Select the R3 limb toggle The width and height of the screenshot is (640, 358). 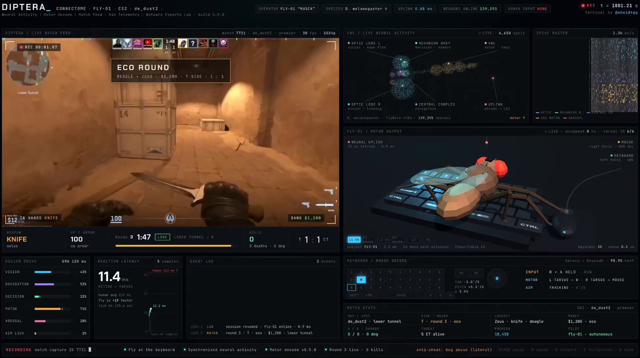tap(428, 240)
